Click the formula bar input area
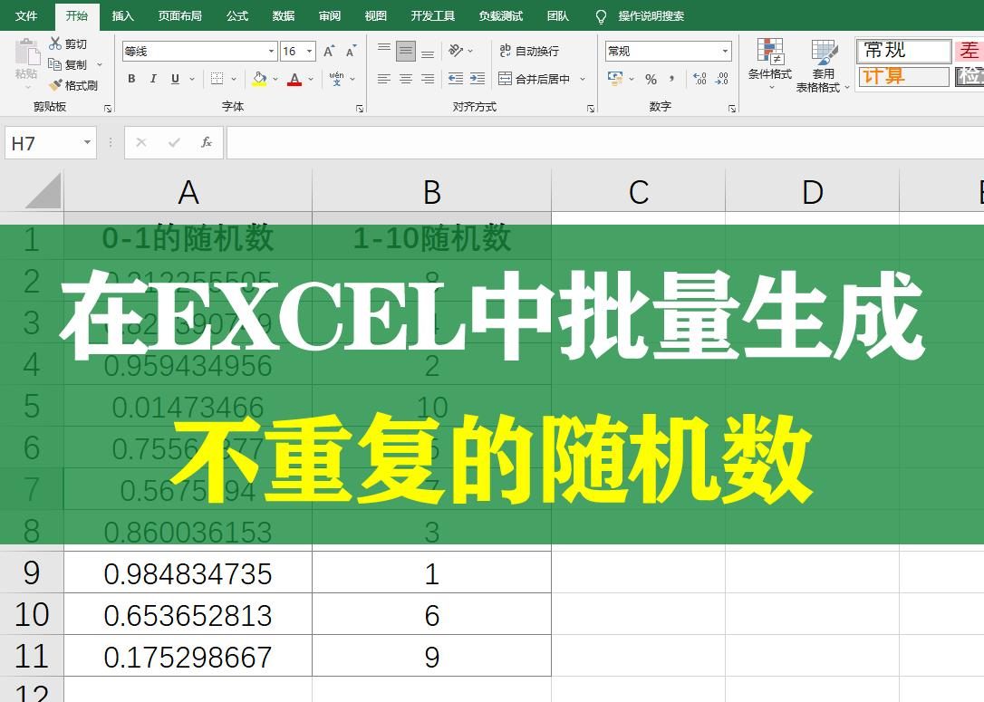 [x=605, y=142]
